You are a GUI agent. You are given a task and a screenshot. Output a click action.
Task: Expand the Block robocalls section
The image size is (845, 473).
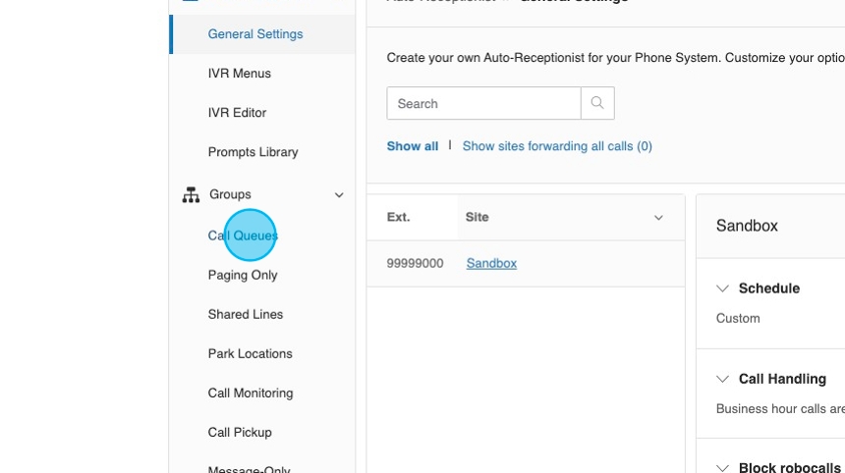(x=722, y=468)
